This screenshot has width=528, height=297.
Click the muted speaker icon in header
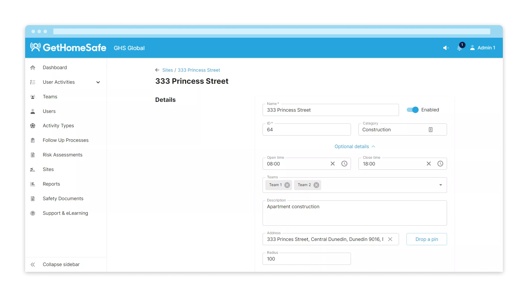tap(446, 48)
